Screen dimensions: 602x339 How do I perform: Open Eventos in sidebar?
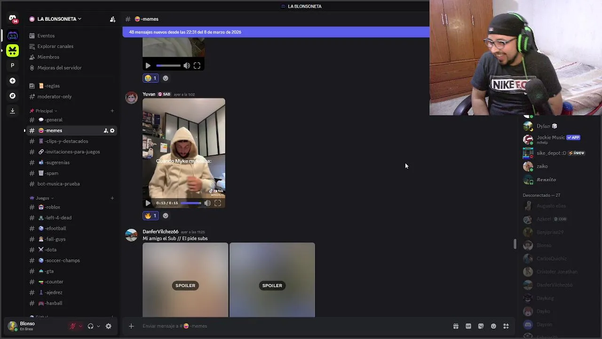(x=71, y=36)
